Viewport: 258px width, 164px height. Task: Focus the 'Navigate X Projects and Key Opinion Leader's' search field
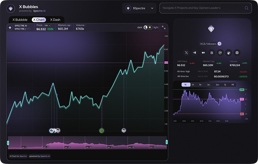point(206,8)
